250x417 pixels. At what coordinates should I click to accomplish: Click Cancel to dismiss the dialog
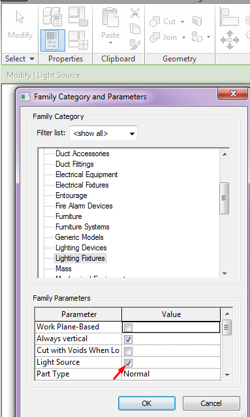coord(211,403)
